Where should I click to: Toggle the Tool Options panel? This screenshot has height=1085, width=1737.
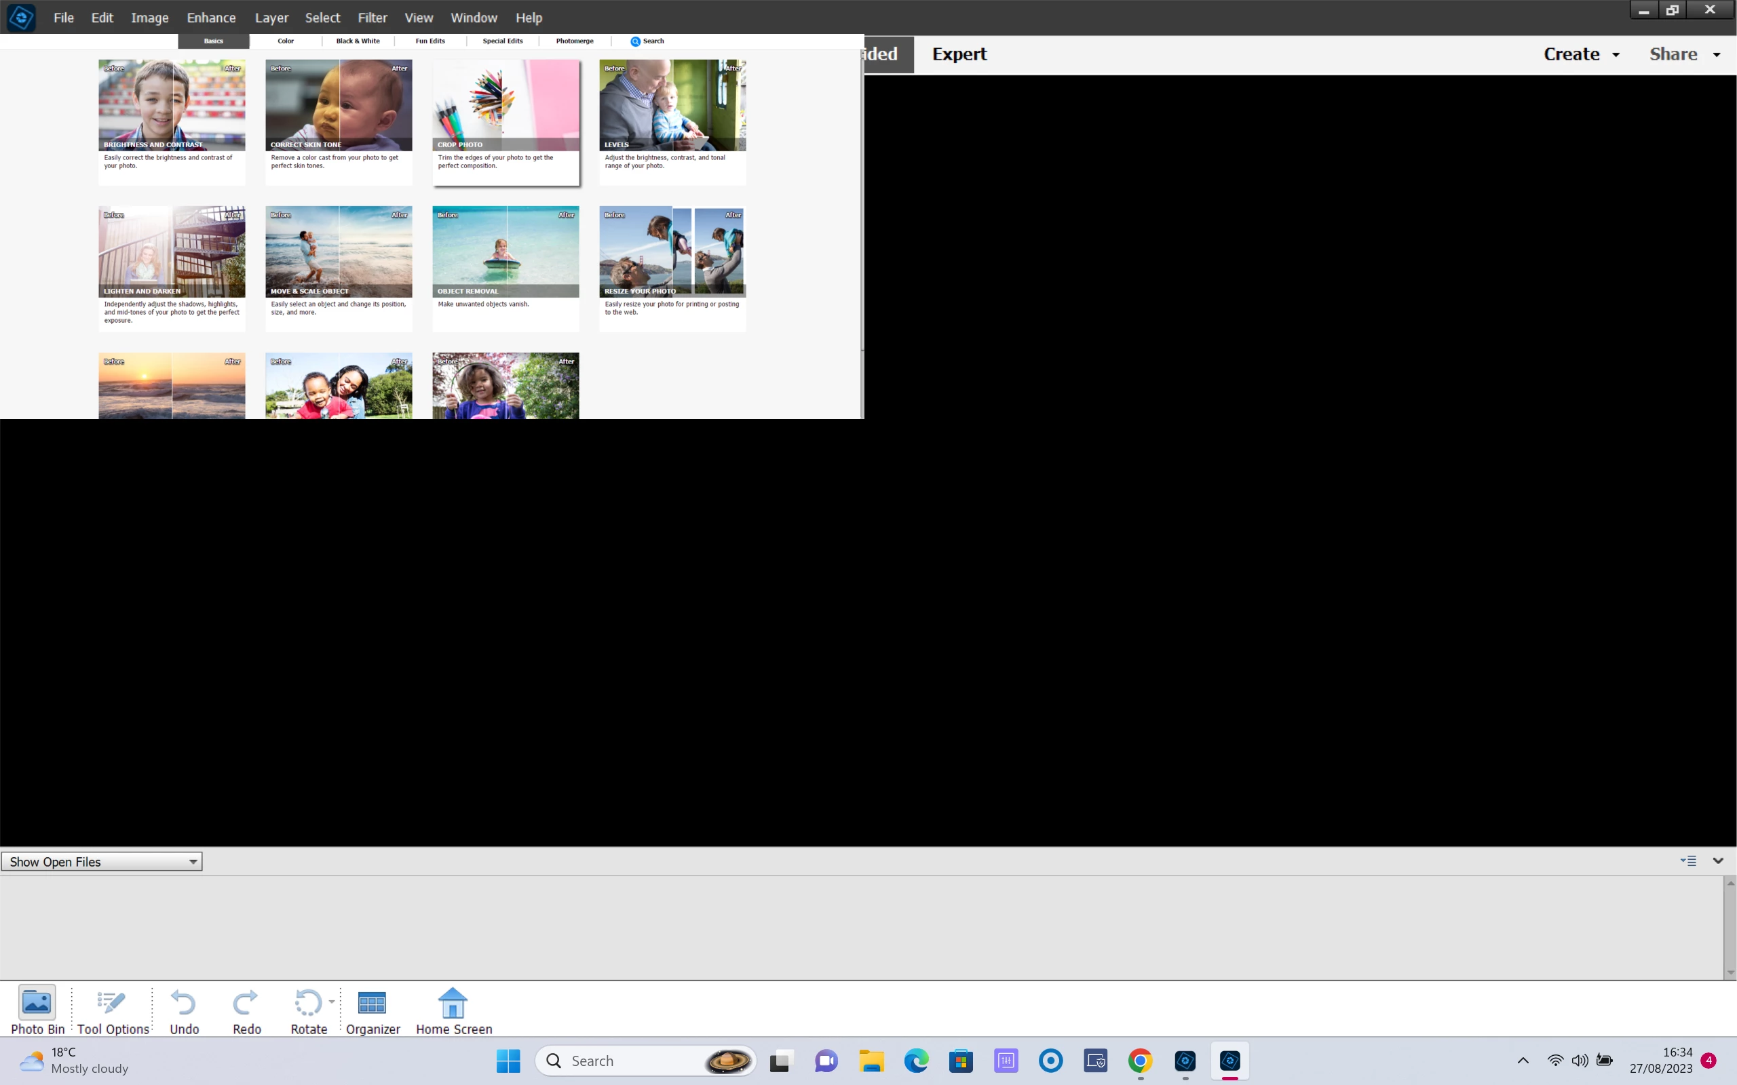pos(112,1008)
